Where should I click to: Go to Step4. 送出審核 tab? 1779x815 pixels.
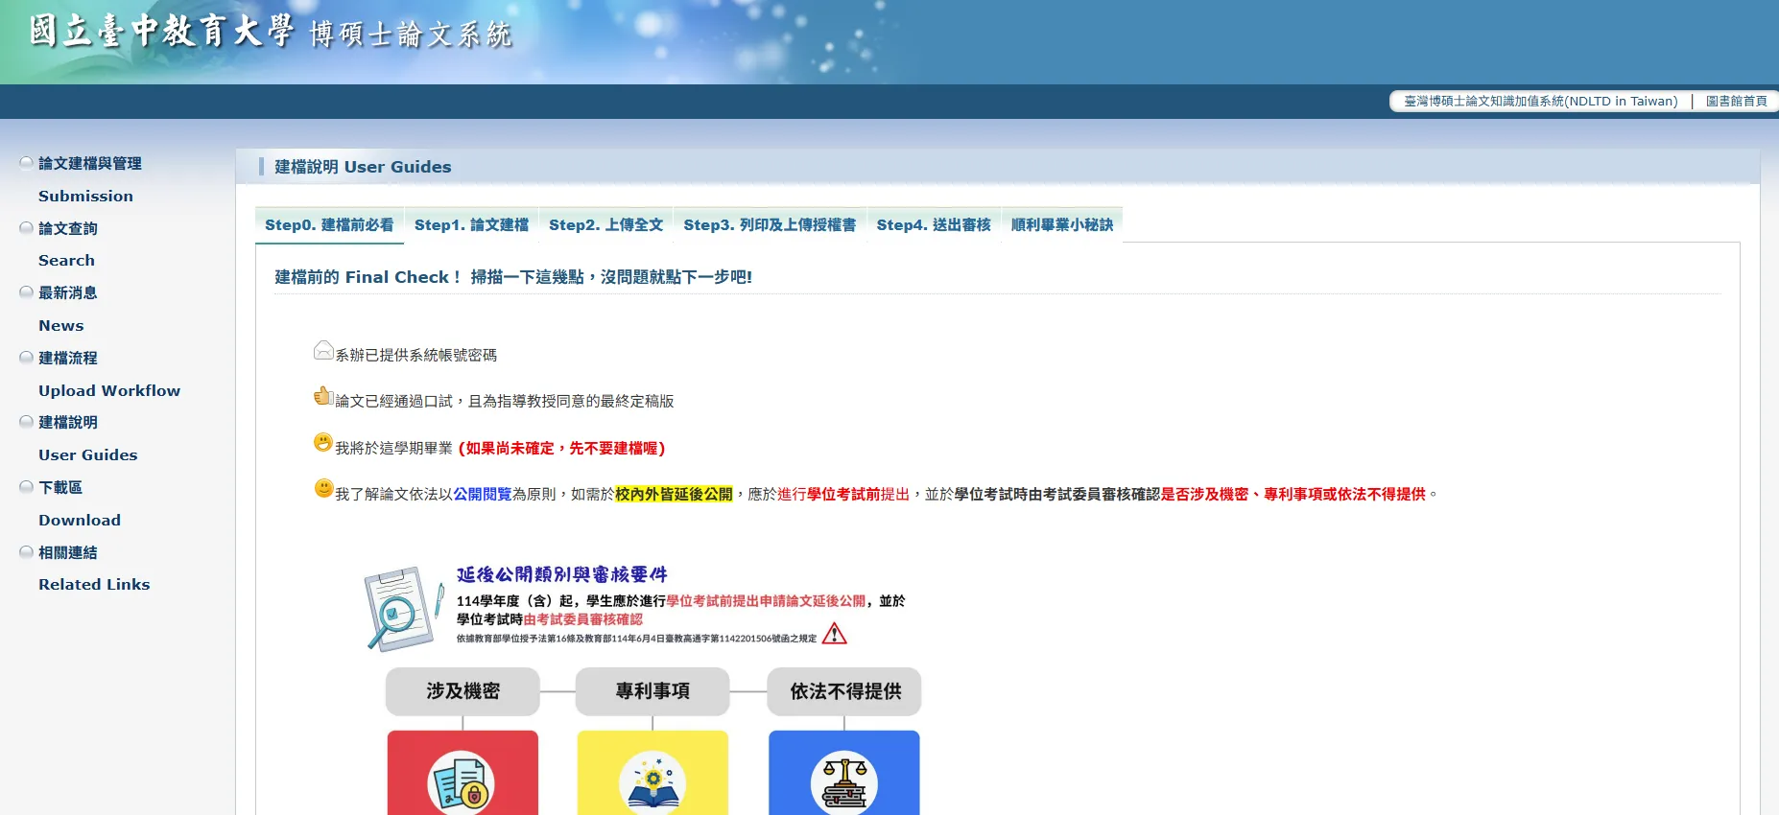tap(933, 225)
